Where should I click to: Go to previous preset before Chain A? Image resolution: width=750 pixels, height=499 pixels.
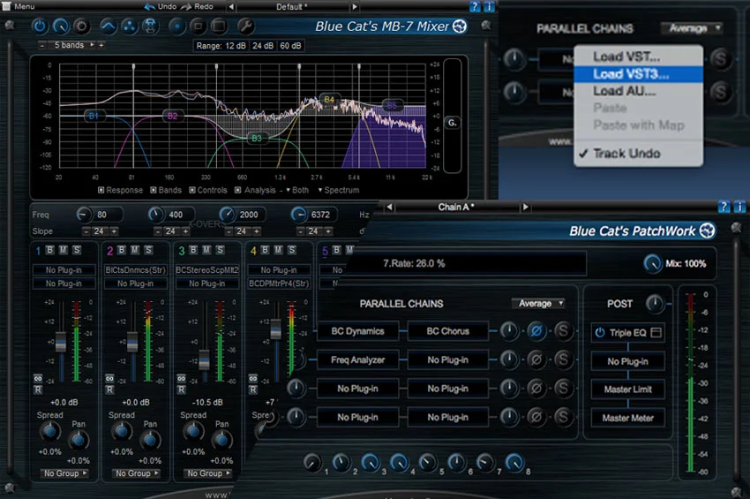click(x=389, y=207)
